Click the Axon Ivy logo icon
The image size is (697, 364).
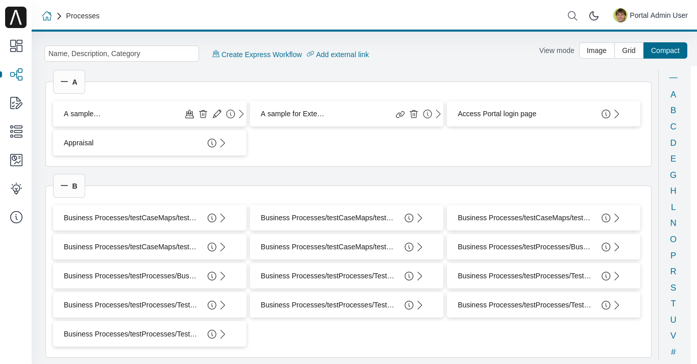point(16,17)
